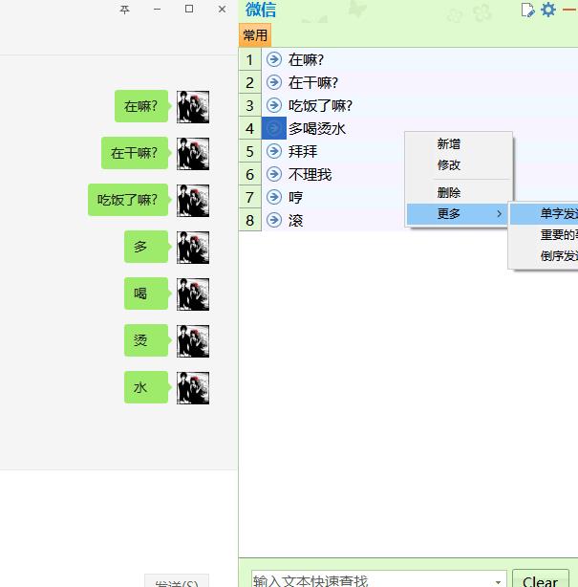This screenshot has width=578, height=587.
Task: Click the send arrow icon beside 拜拜
Action: tap(274, 151)
